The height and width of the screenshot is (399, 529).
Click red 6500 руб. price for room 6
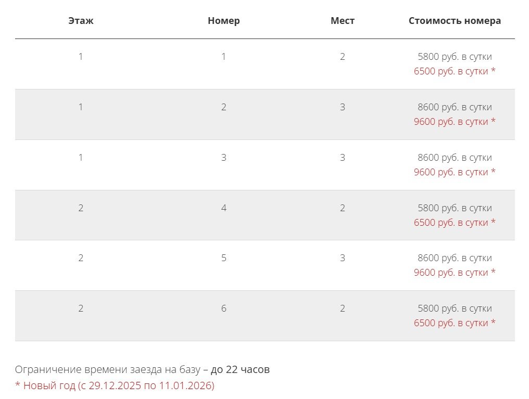(455, 323)
